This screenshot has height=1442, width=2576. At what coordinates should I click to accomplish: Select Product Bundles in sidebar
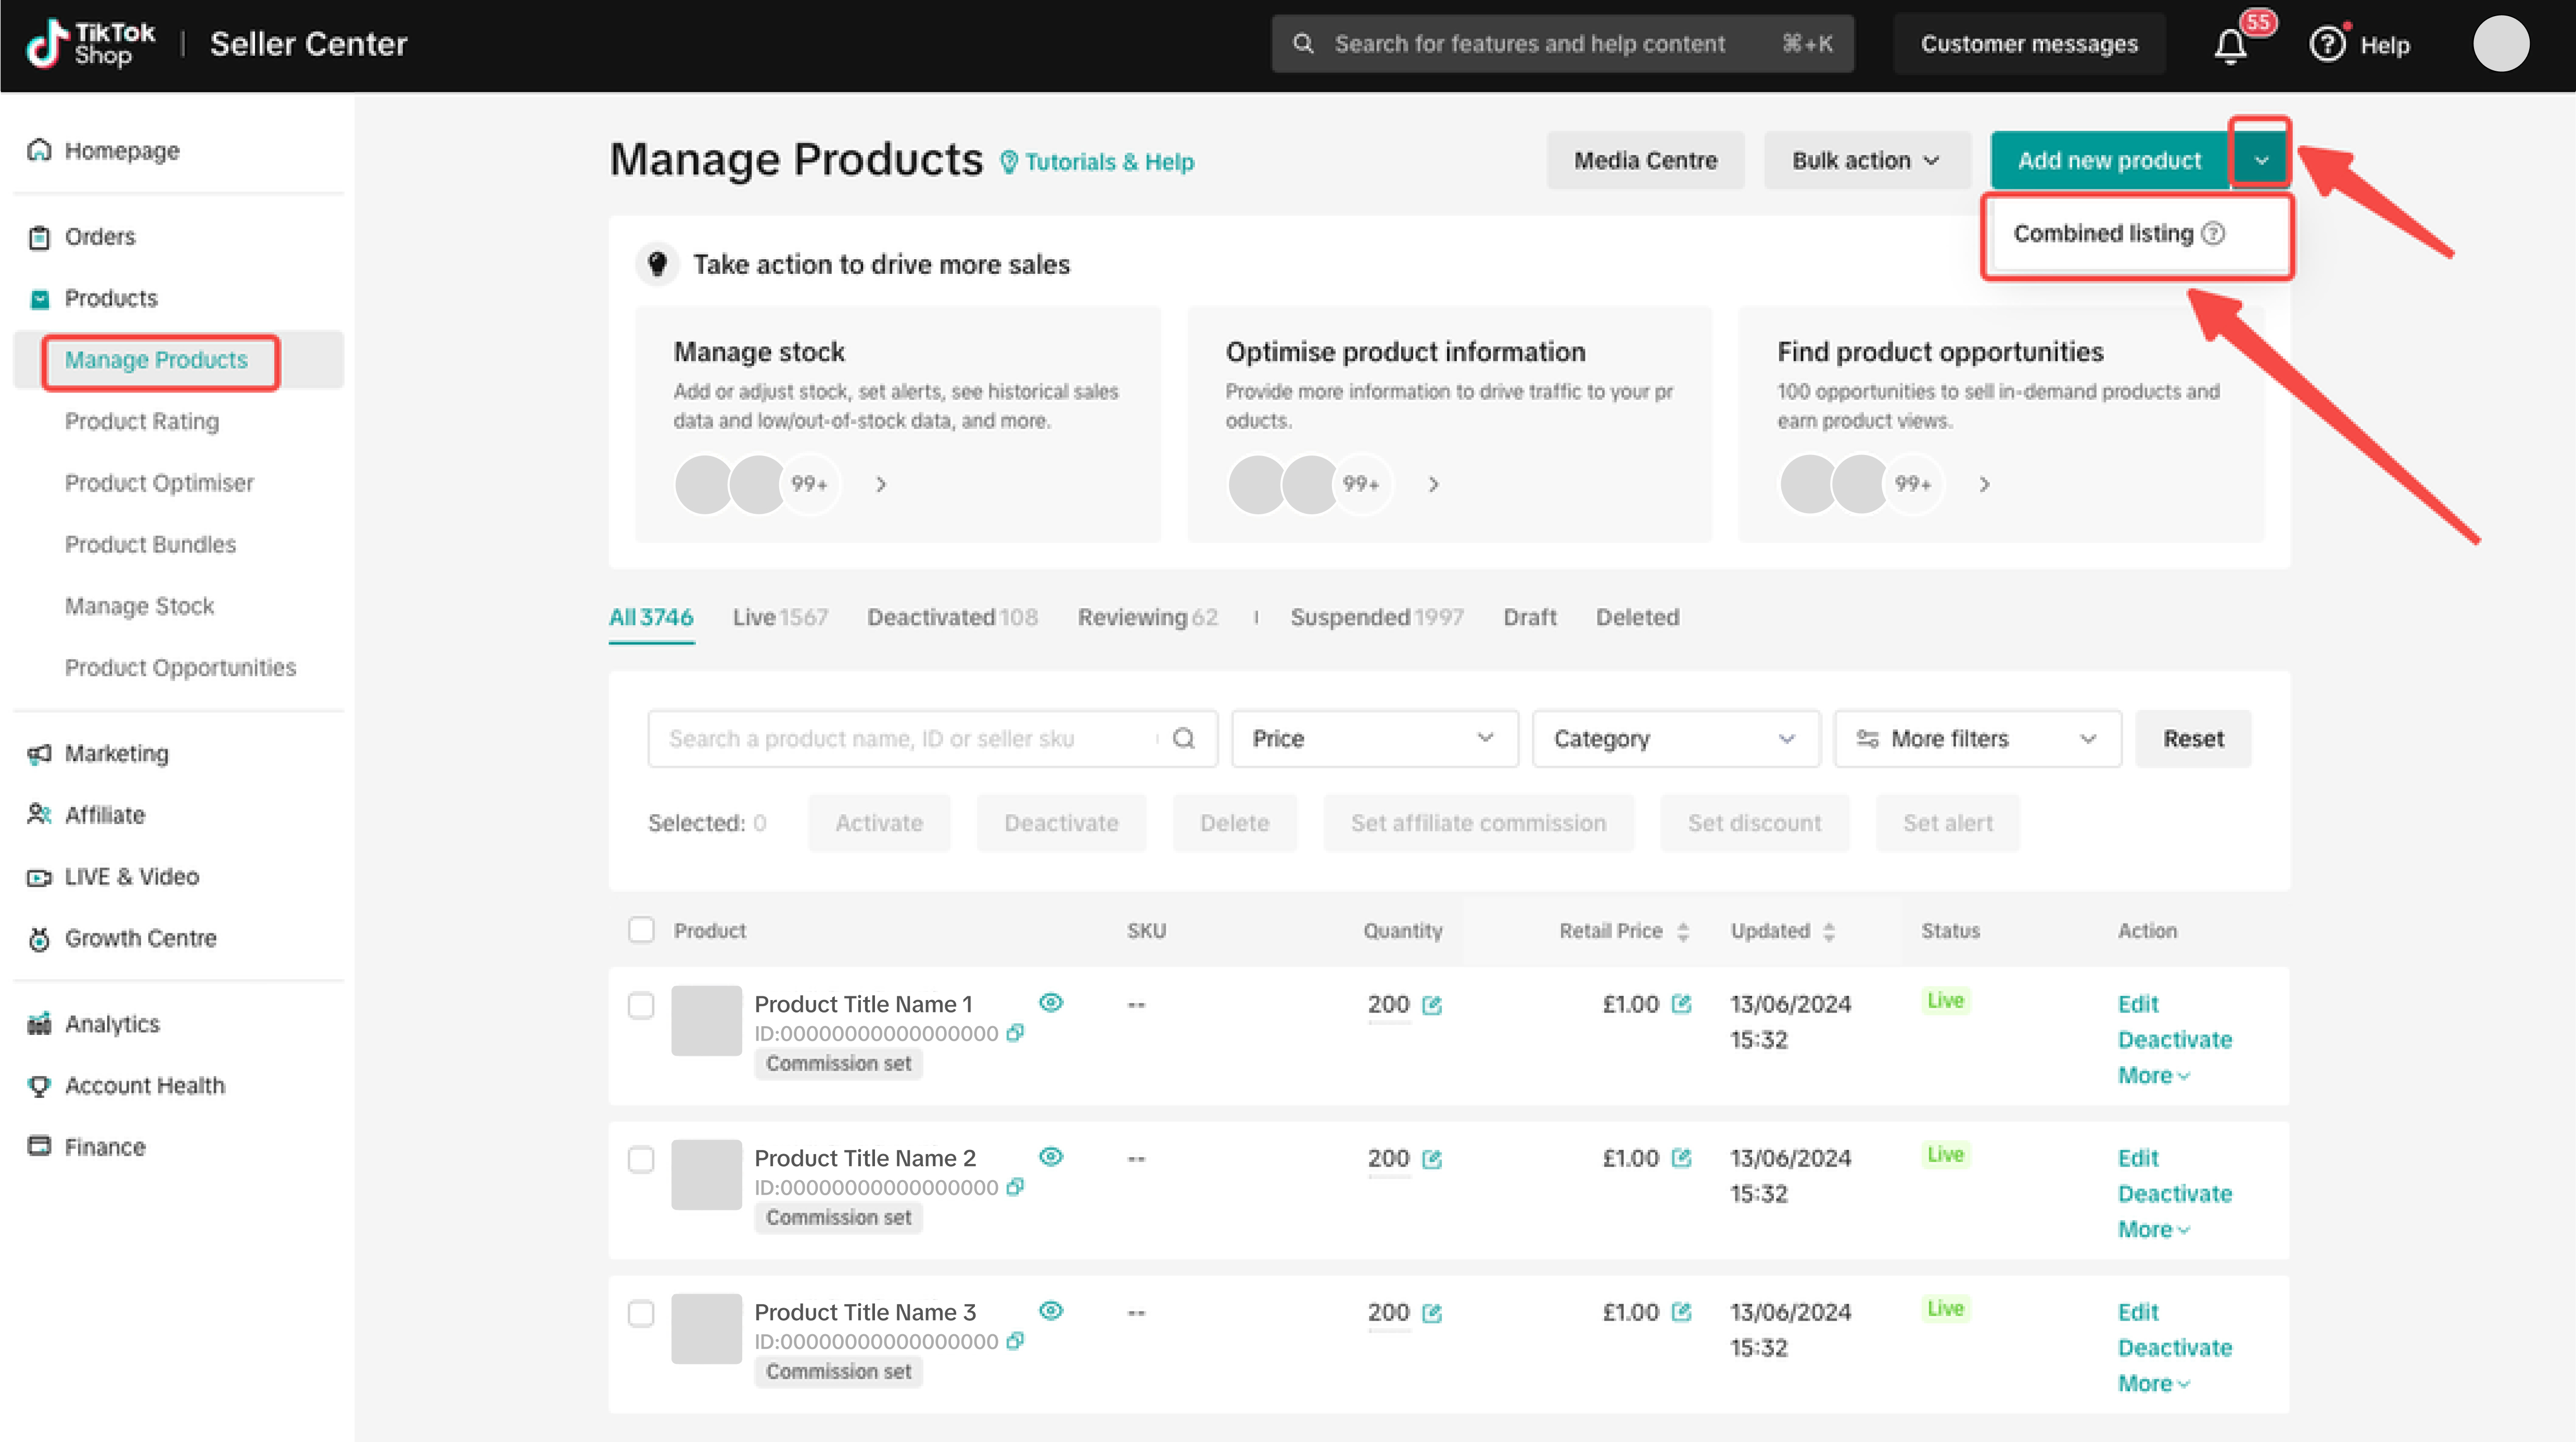pyautogui.click(x=150, y=544)
